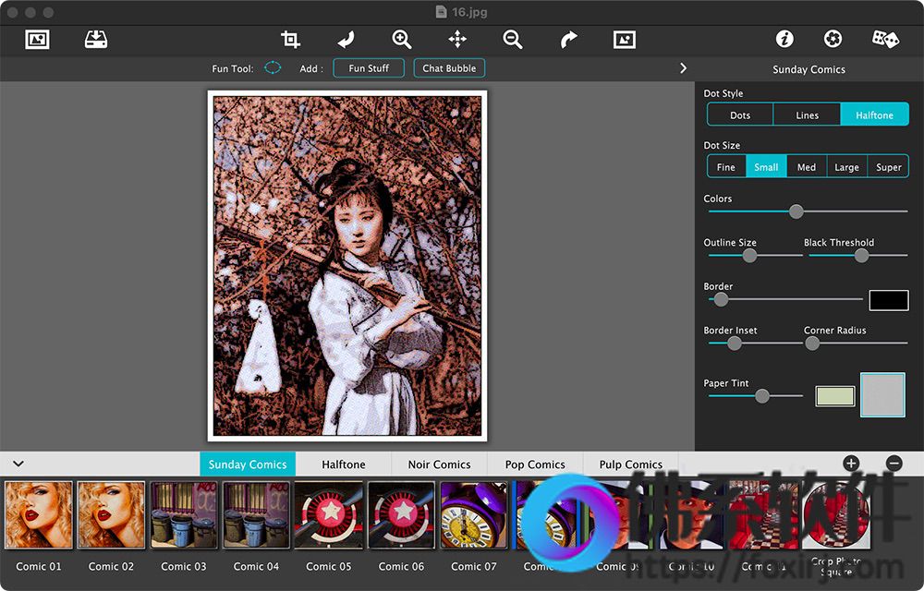
Task: Select the Comic 03 preset thumbnail
Action: point(183,515)
